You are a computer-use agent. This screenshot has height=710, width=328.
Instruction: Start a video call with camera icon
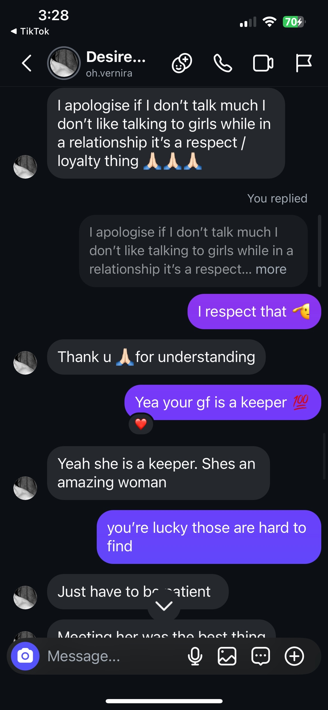click(x=263, y=63)
